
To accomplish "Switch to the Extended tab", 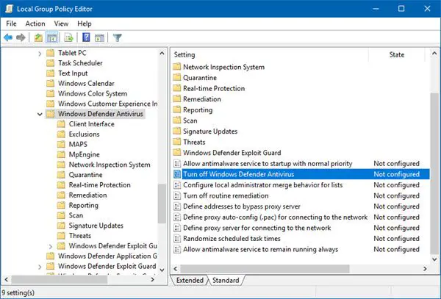I will pyautogui.click(x=190, y=280).
